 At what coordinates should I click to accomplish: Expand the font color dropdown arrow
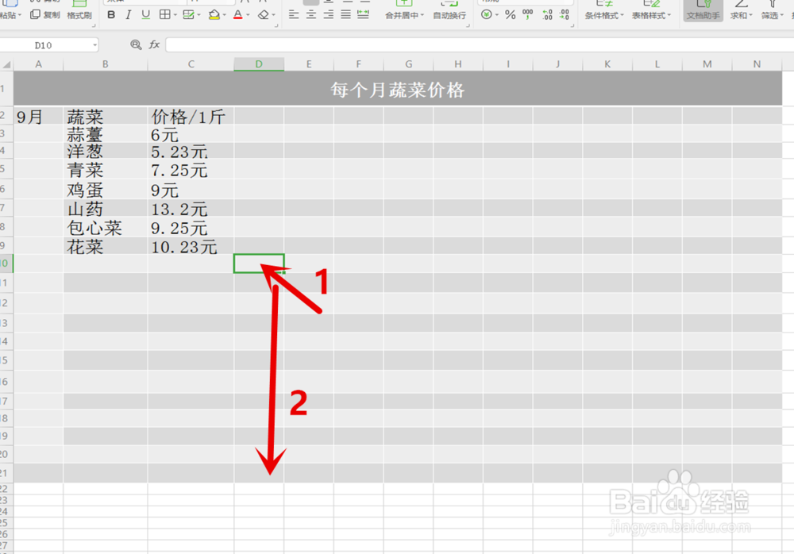coord(248,15)
